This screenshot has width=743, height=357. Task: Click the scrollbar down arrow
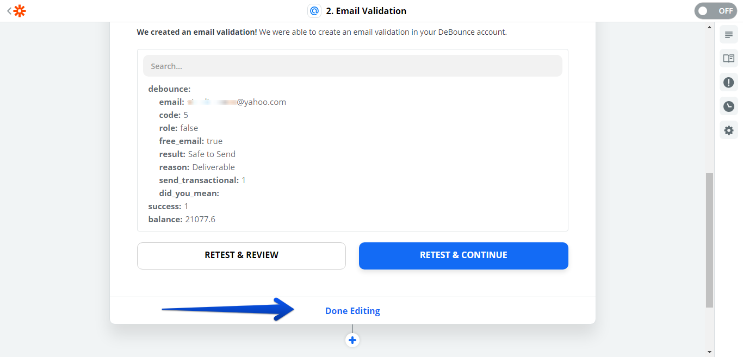(709, 352)
